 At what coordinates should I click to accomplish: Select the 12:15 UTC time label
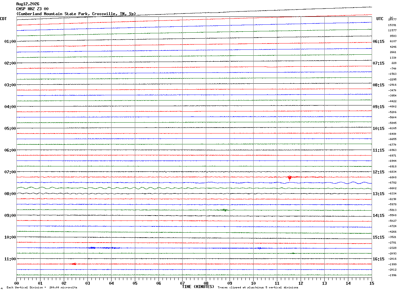(x=379, y=172)
